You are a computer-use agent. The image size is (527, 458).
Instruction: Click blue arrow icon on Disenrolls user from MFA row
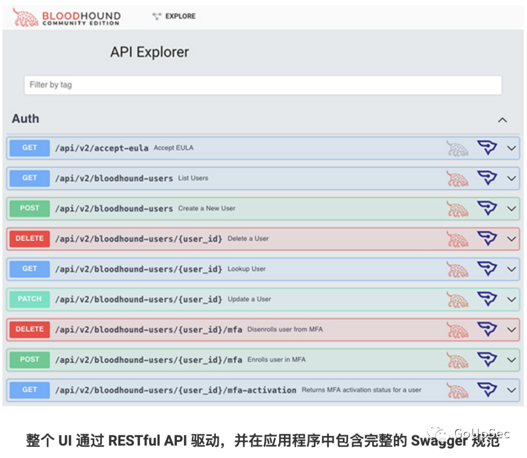tap(487, 329)
